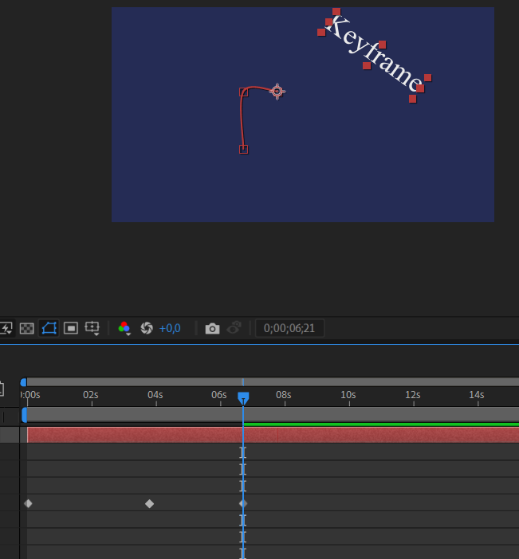The width and height of the screenshot is (519, 559).
Task: Select the bottom motion path keyframe box
Action: [243, 150]
